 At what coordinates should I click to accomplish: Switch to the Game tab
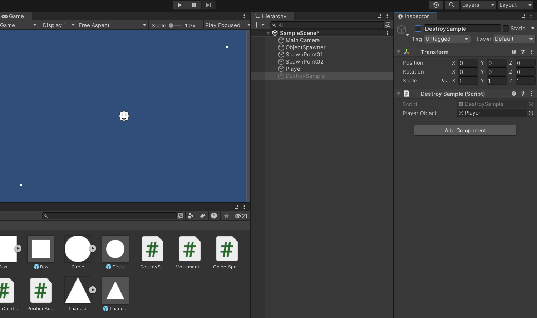click(14, 16)
